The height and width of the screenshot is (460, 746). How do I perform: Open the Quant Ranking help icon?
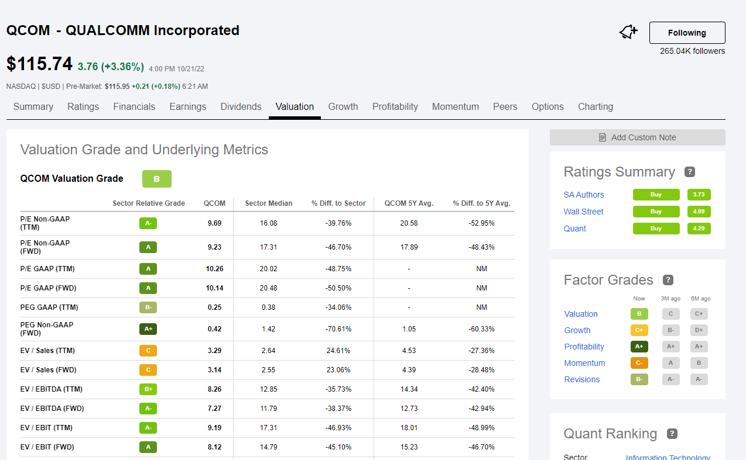[x=672, y=434]
